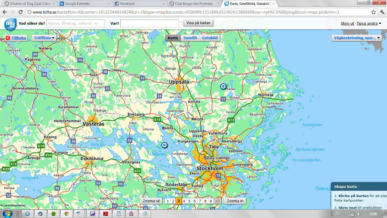Click the map pin near Rånäs
Image resolution: width=387 pixels, height=218 pixels.
tap(223, 86)
